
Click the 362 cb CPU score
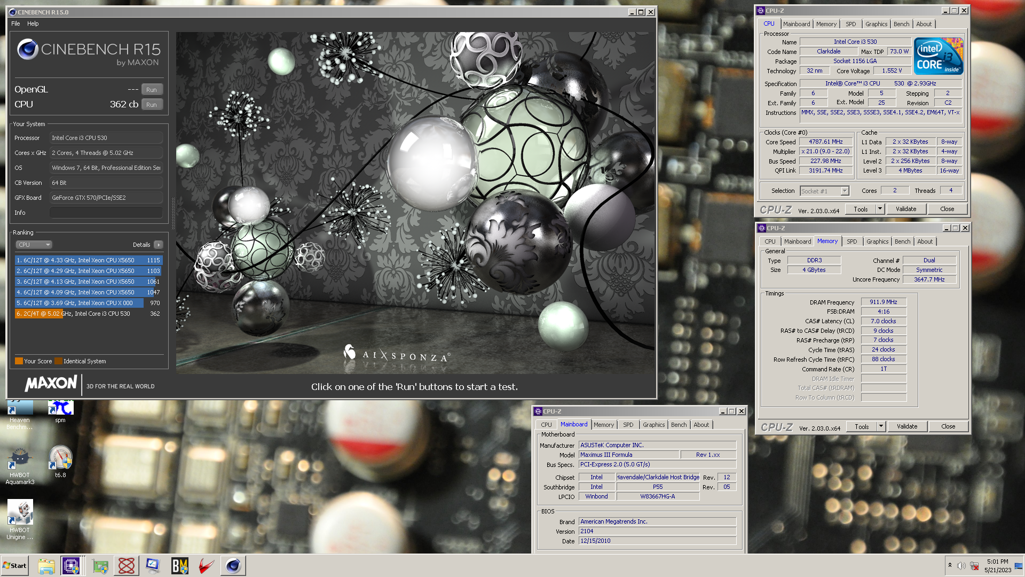124,105
